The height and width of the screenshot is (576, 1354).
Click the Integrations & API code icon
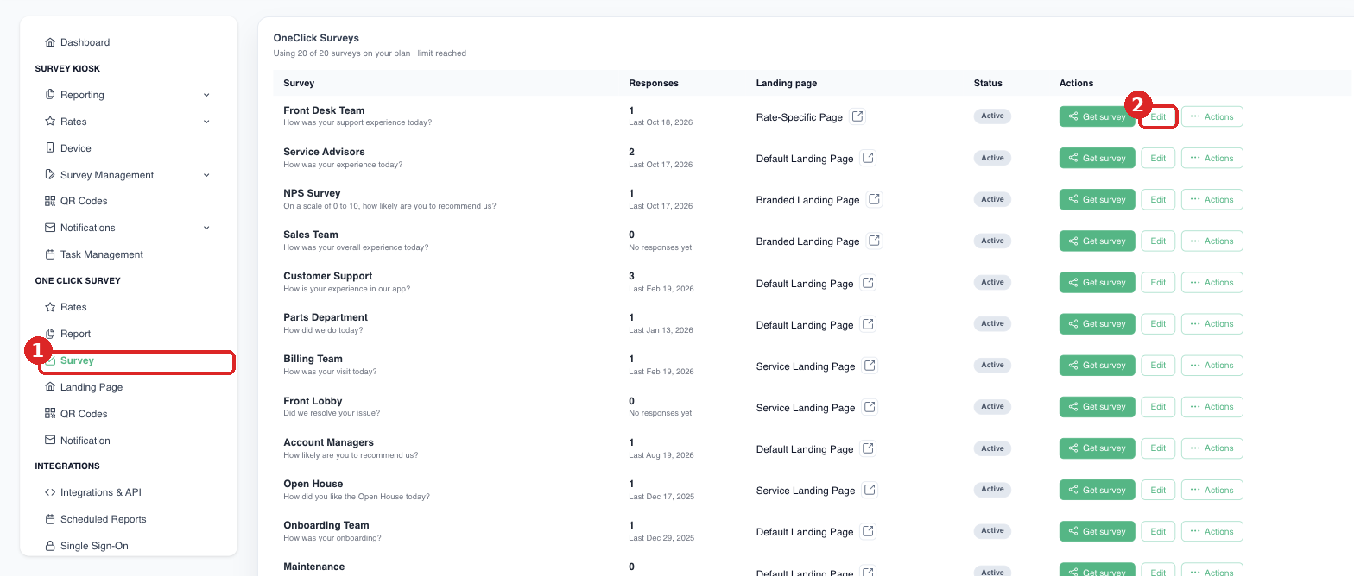click(50, 492)
